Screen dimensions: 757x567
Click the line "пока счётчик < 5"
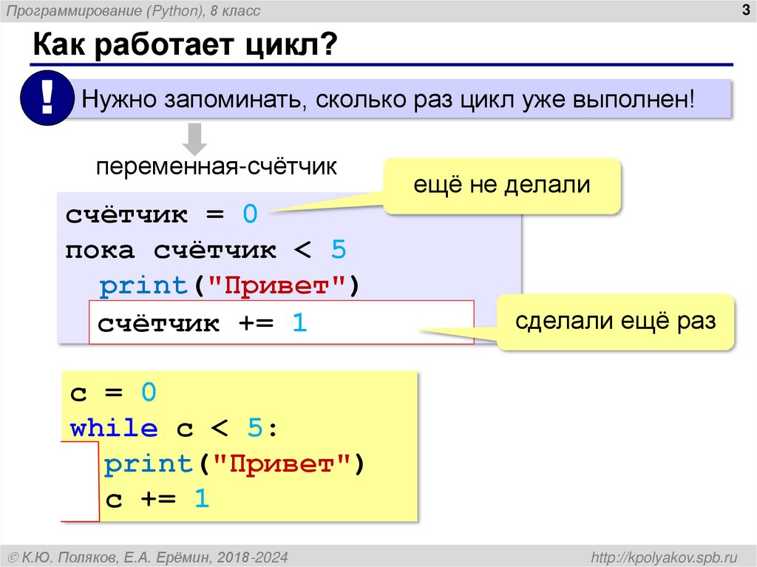pyautogui.click(x=206, y=250)
